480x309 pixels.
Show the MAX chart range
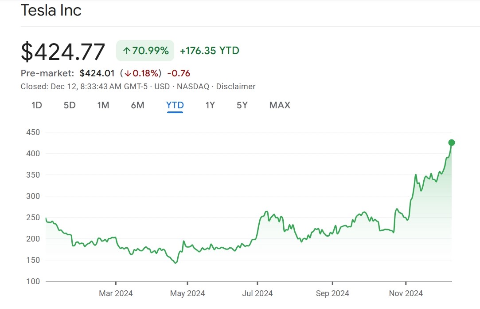(x=280, y=105)
